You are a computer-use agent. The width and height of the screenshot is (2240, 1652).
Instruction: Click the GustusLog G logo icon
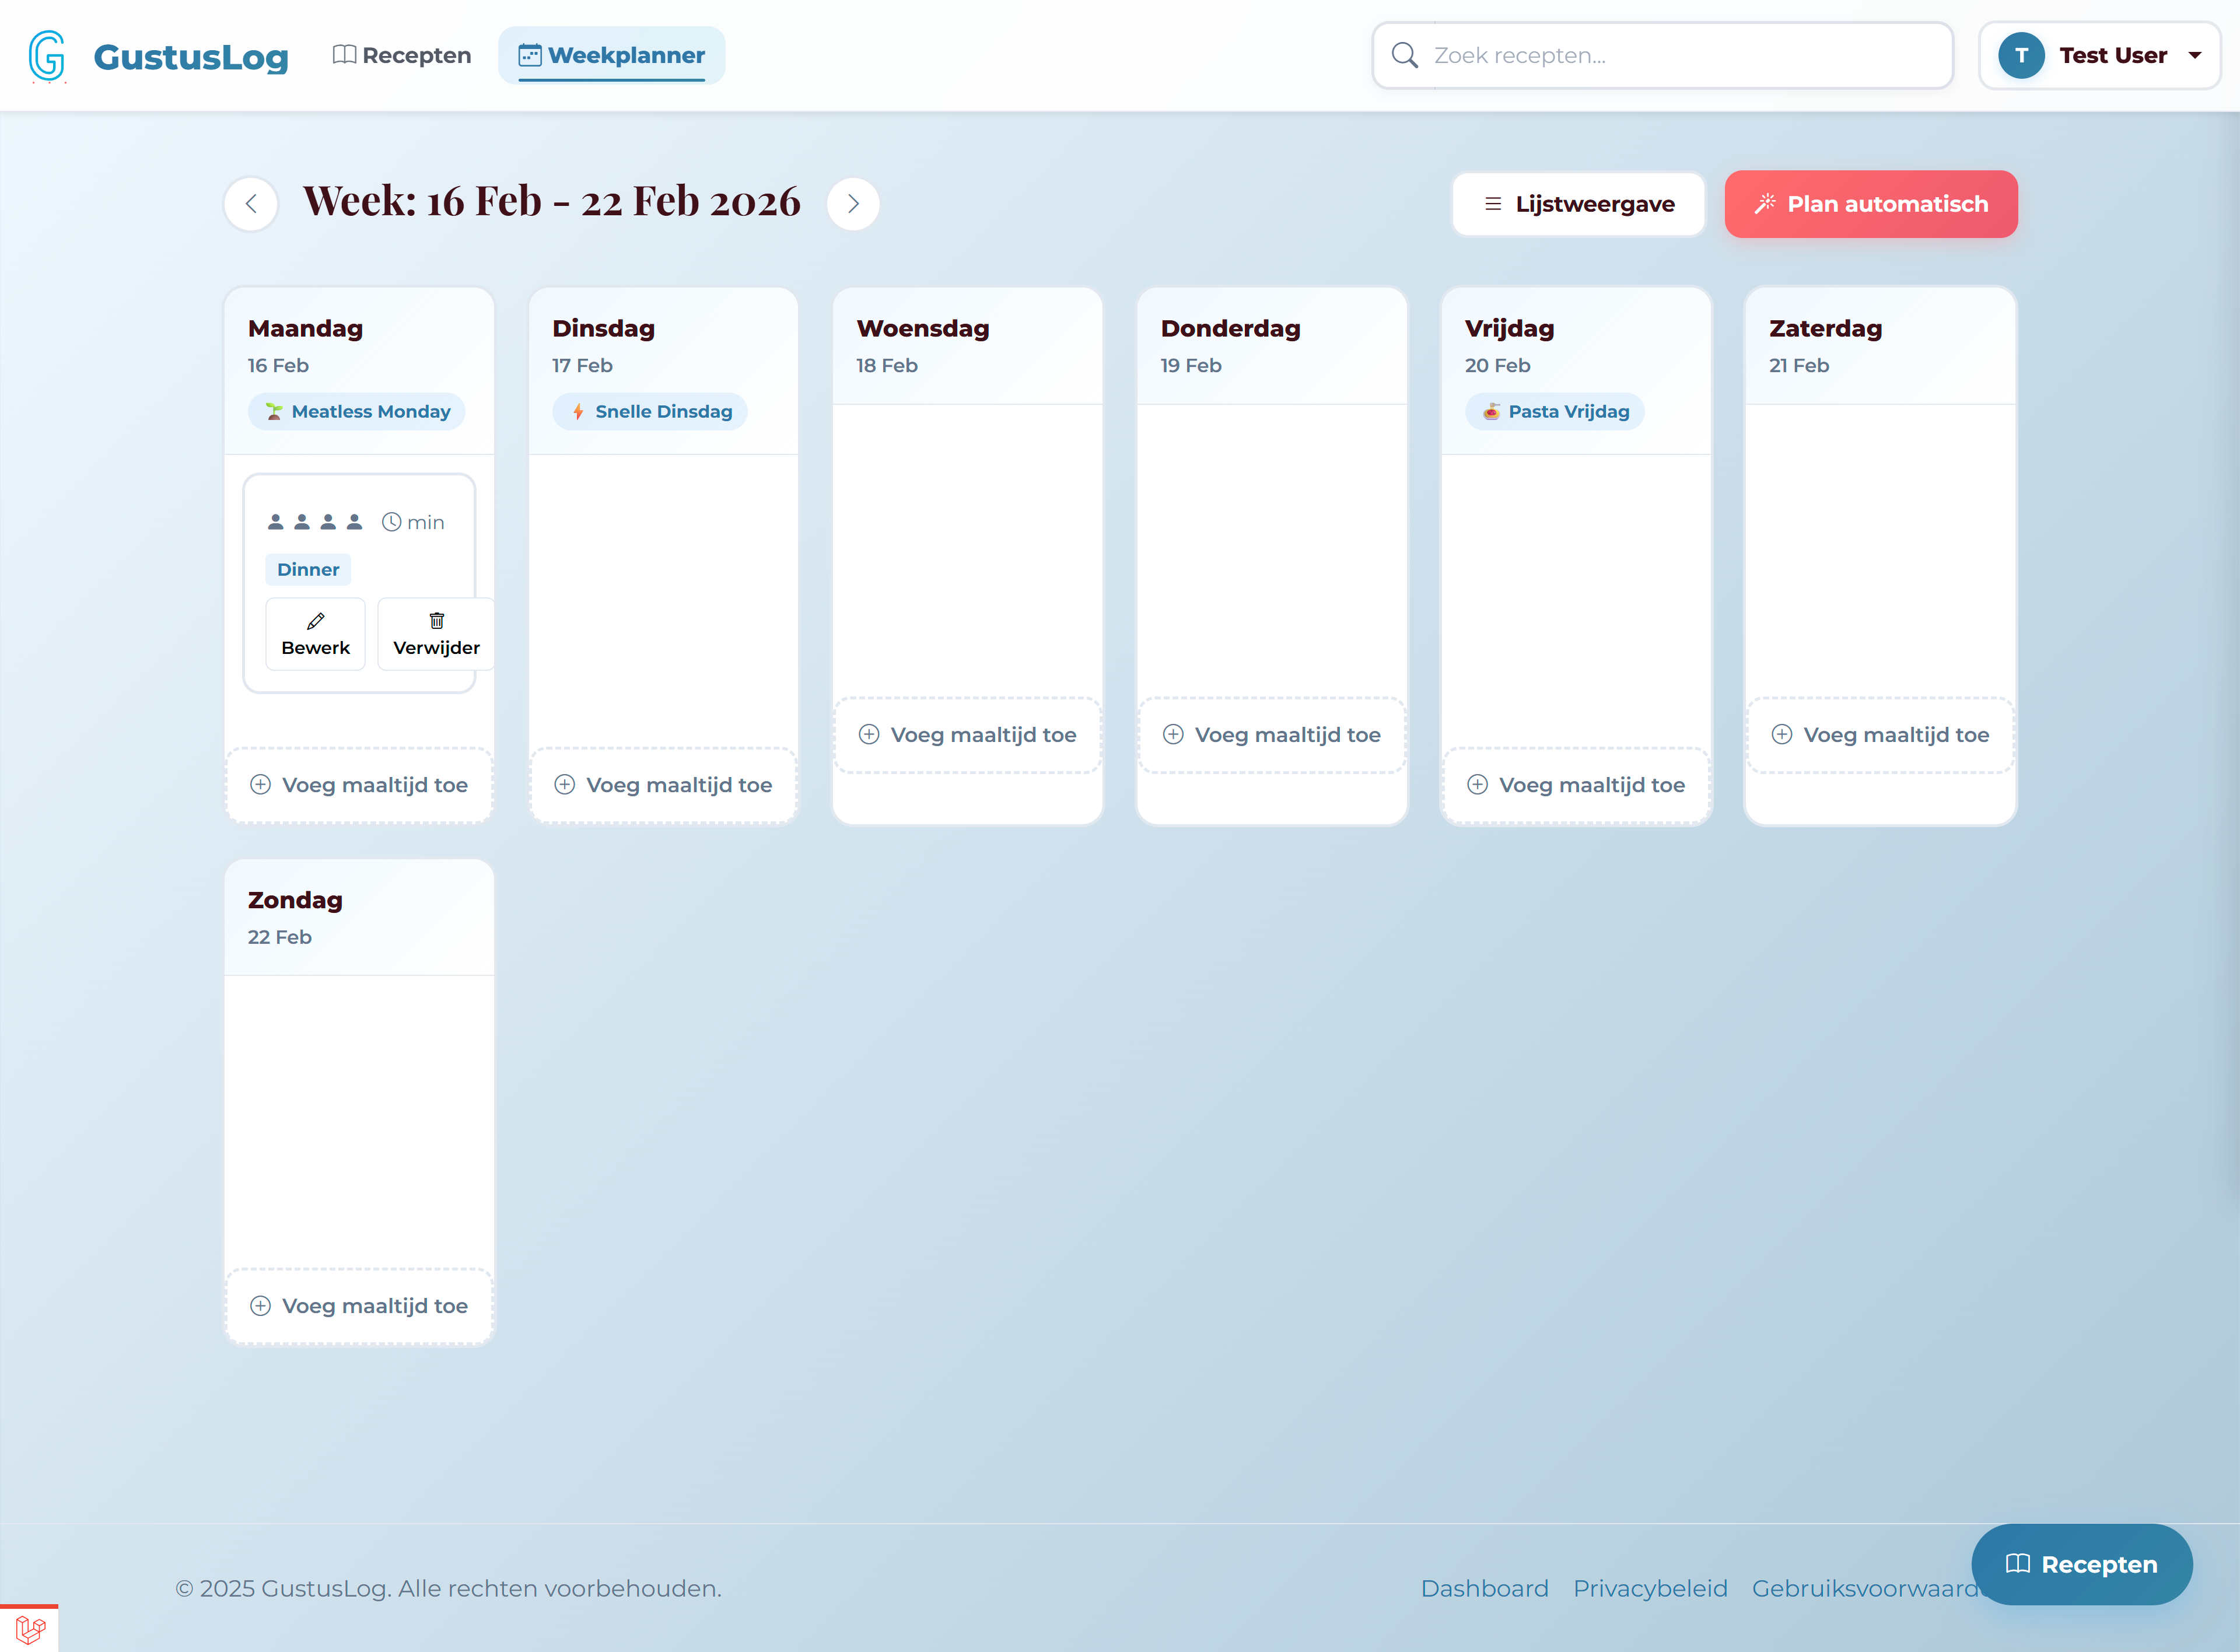47,56
